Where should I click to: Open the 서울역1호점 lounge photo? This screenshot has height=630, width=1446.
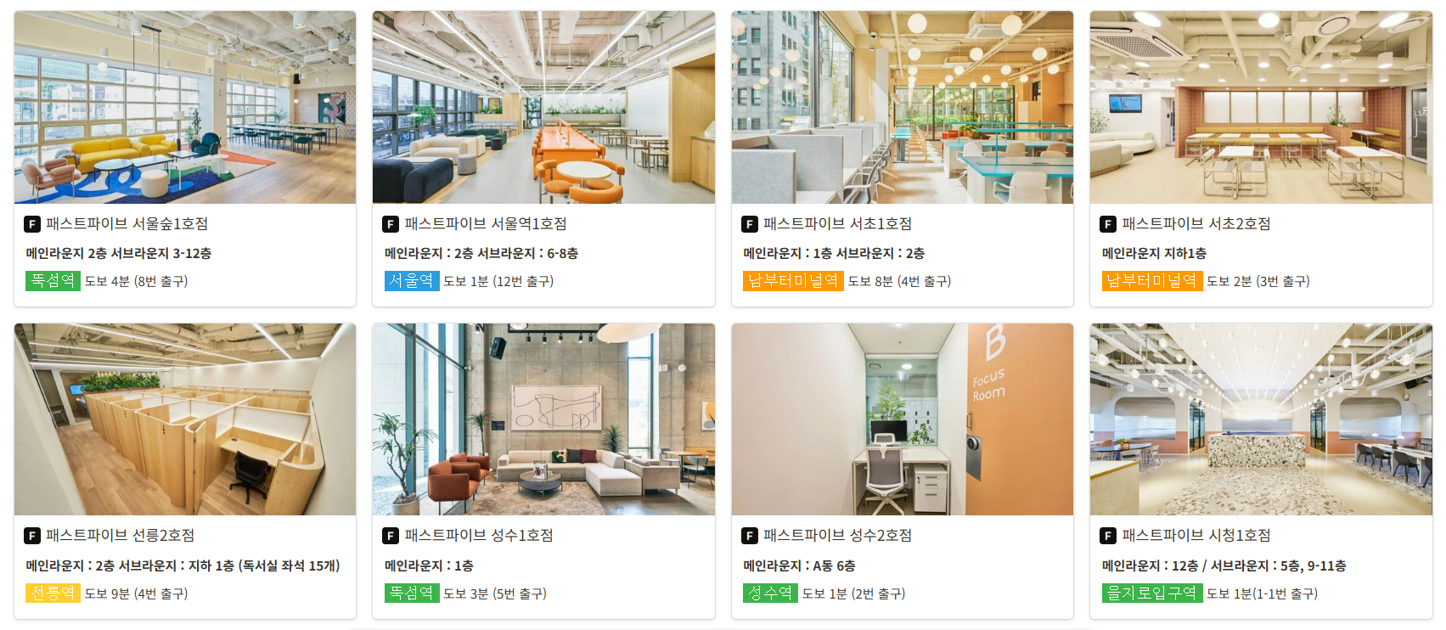pyautogui.click(x=543, y=107)
